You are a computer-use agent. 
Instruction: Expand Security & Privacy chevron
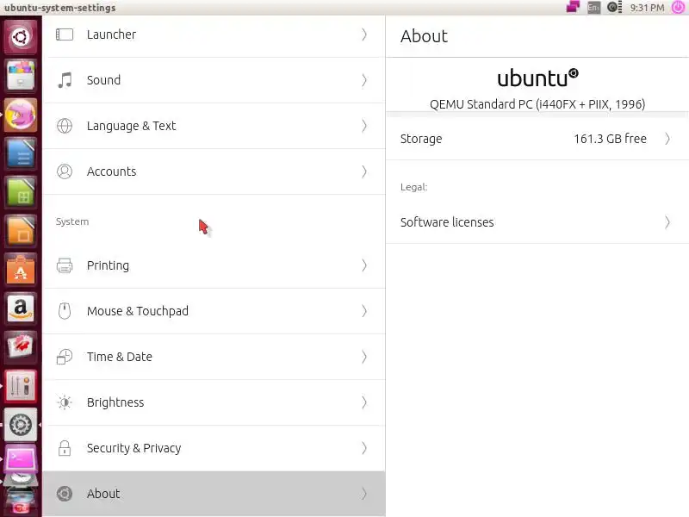click(x=363, y=448)
